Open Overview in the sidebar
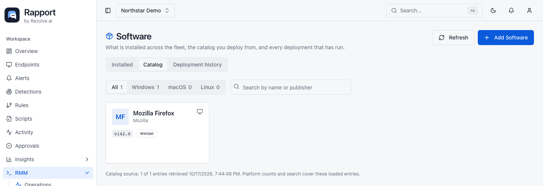 [48, 51]
